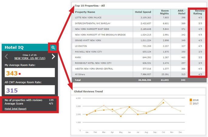Go to the previous city arrow
This screenshot has width=208, height=137.
6,57
